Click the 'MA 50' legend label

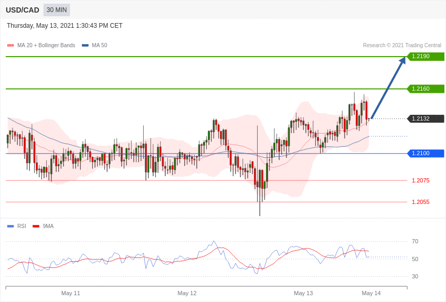pos(100,45)
